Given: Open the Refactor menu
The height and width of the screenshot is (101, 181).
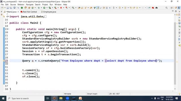Looking at the screenshot, I should (x=21, y=4).
